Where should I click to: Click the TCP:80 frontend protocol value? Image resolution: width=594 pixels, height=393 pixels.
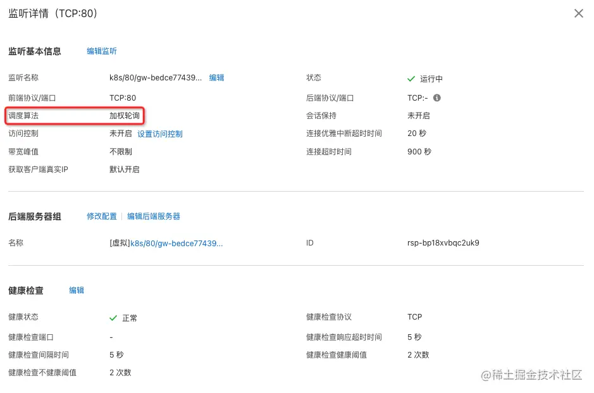point(122,98)
